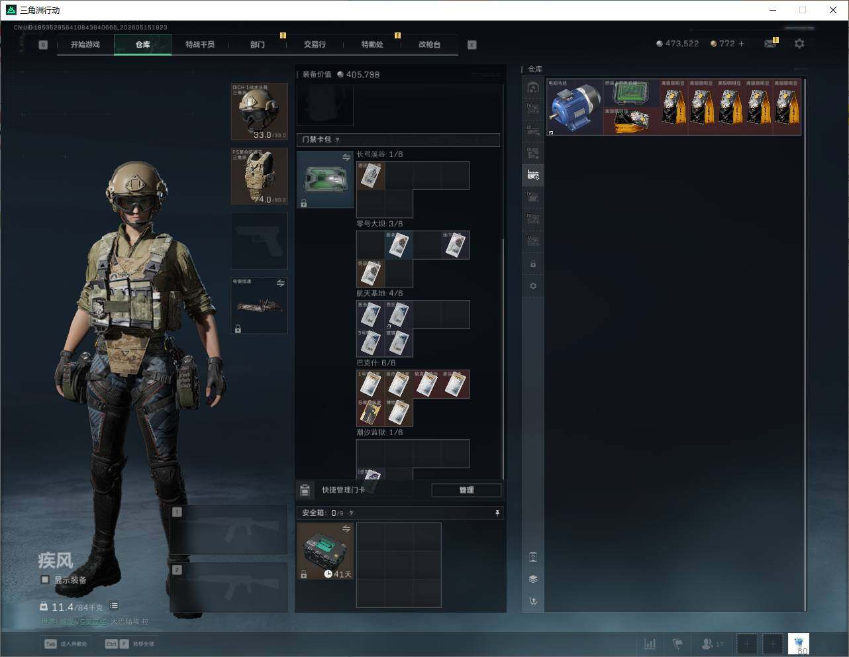Click the empty primary weapon slot 1

pyautogui.click(x=229, y=530)
